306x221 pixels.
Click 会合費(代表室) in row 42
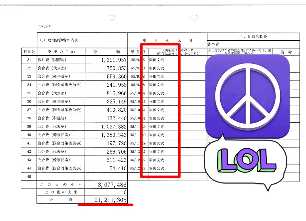coord(52,152)
